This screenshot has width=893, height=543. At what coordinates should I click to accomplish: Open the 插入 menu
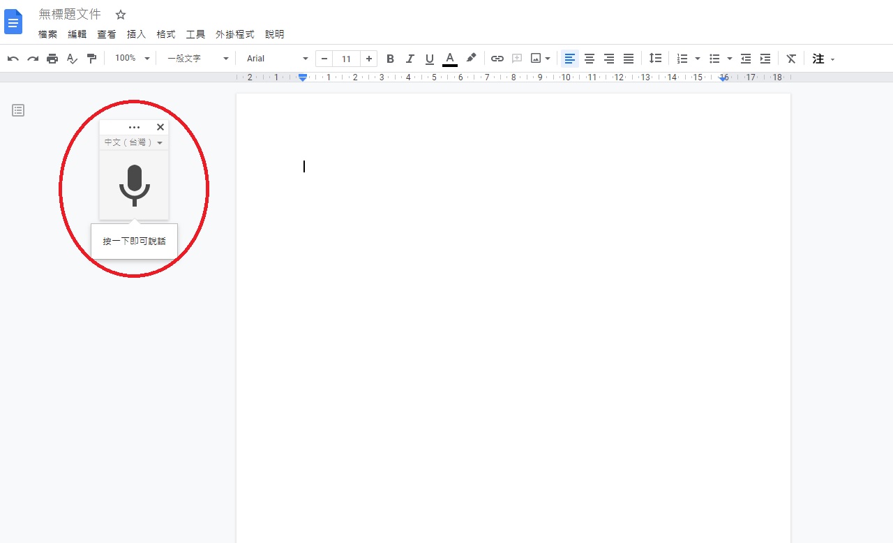click(x=136, y=34)
